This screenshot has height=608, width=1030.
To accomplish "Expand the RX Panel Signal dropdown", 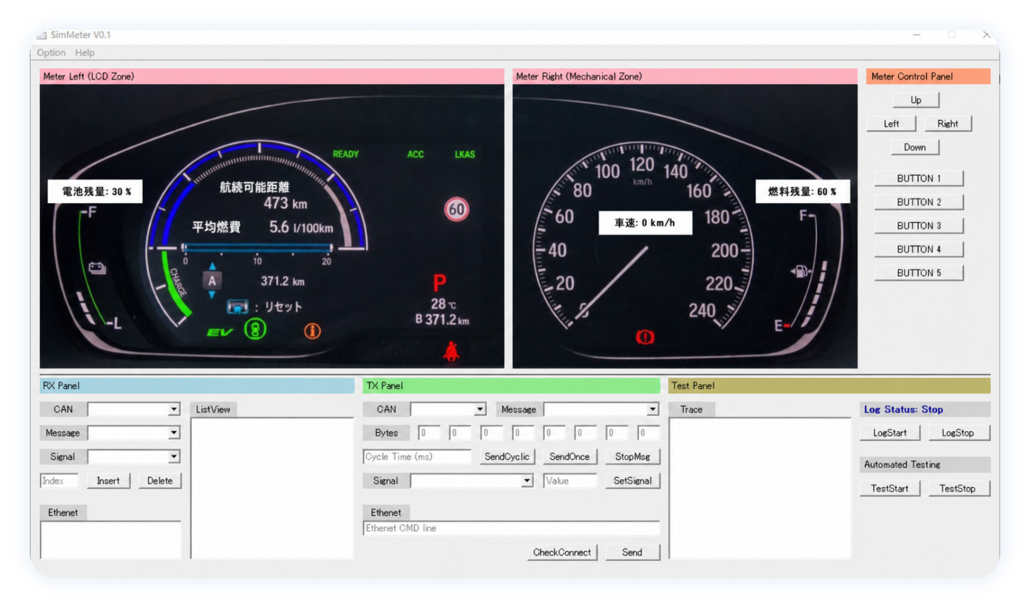I will click(x=174, y=457).
